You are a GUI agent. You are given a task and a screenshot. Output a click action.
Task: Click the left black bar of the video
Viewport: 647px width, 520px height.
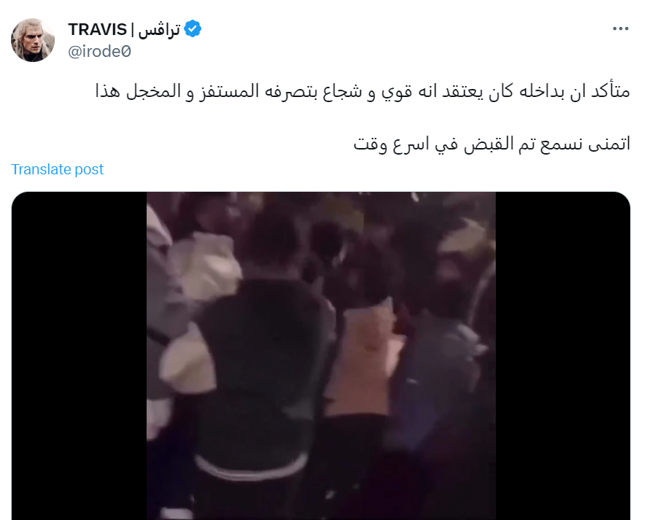pos(80,356)
